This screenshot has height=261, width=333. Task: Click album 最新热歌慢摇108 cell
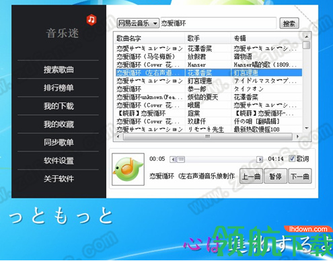point(256,129)
